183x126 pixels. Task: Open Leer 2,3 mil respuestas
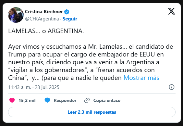point(92,112)
